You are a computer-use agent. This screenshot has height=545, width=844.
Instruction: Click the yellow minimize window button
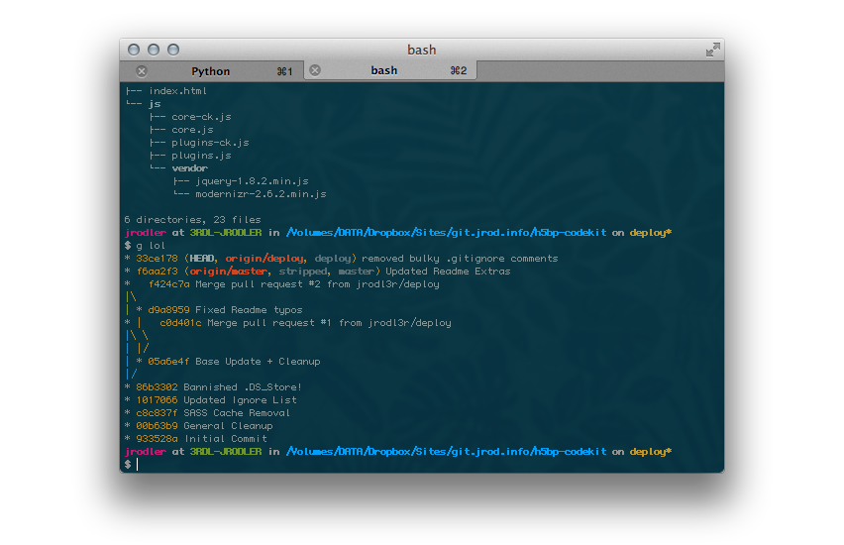(x=154, y=50)
